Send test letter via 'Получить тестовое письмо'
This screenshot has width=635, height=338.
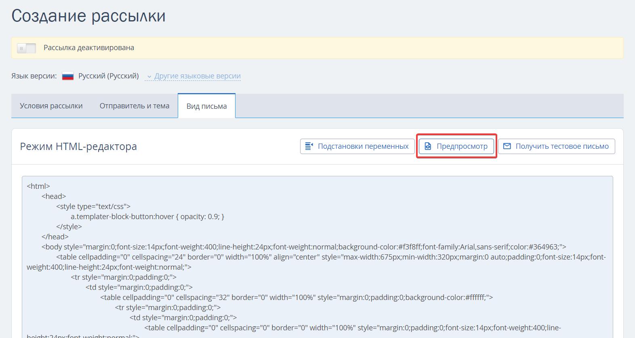click(x=557, y=146)
